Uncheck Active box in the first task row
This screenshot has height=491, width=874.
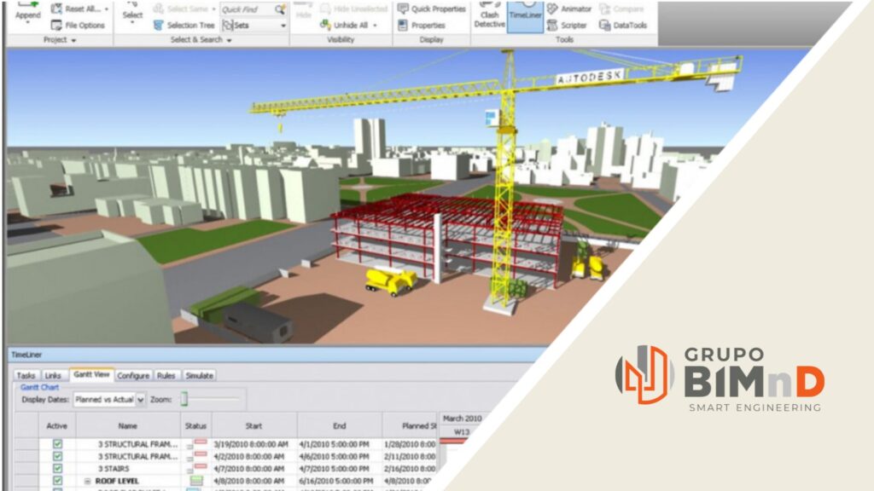pyautogui.click(x=57, y=444)
